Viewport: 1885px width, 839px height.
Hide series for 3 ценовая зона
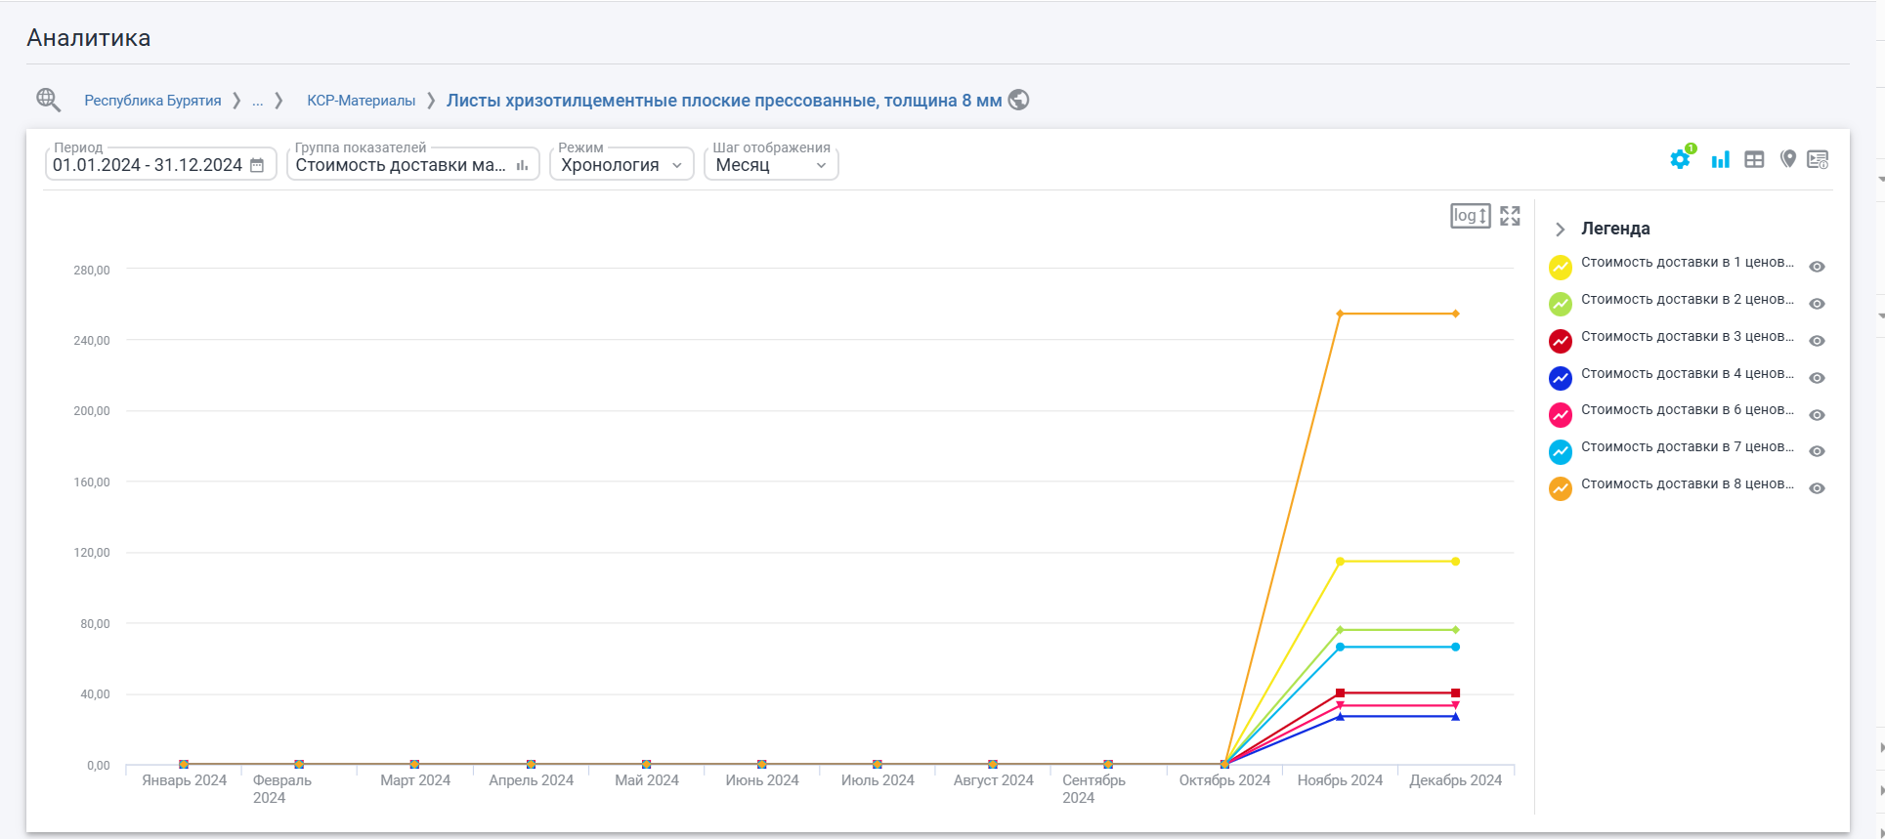coord(1817,341)
